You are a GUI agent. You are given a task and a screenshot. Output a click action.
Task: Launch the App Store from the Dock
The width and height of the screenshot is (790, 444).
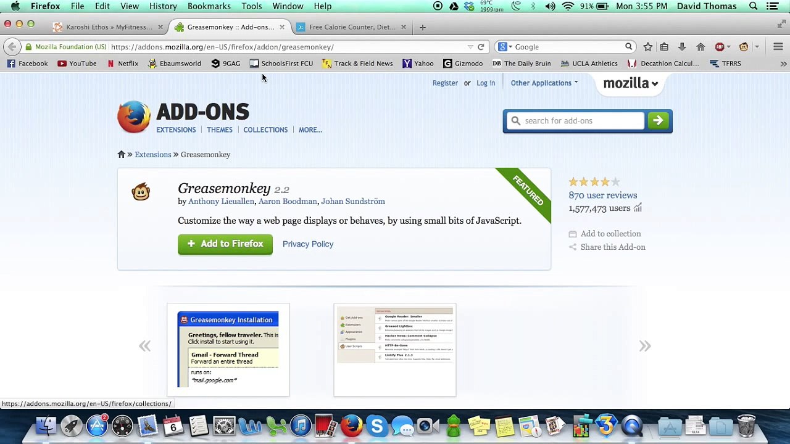click(97, 426)
